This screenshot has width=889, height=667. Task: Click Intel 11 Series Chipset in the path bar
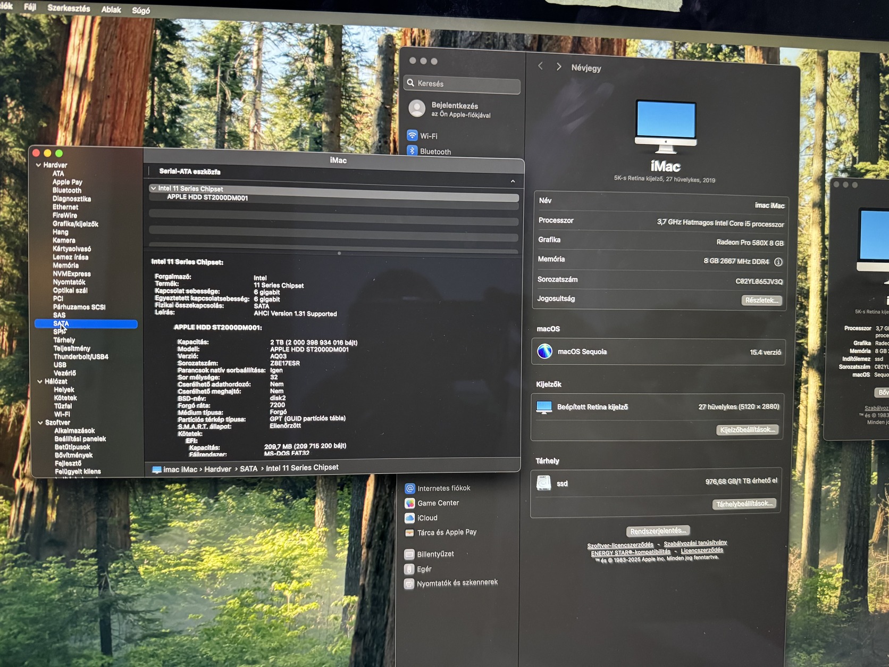[x=302, y=468]
